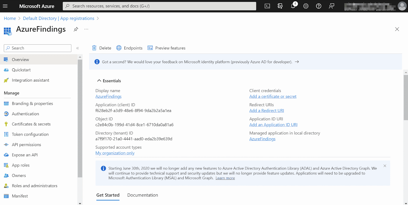Switch to the Documentation tab

click(x=143, y=195)
